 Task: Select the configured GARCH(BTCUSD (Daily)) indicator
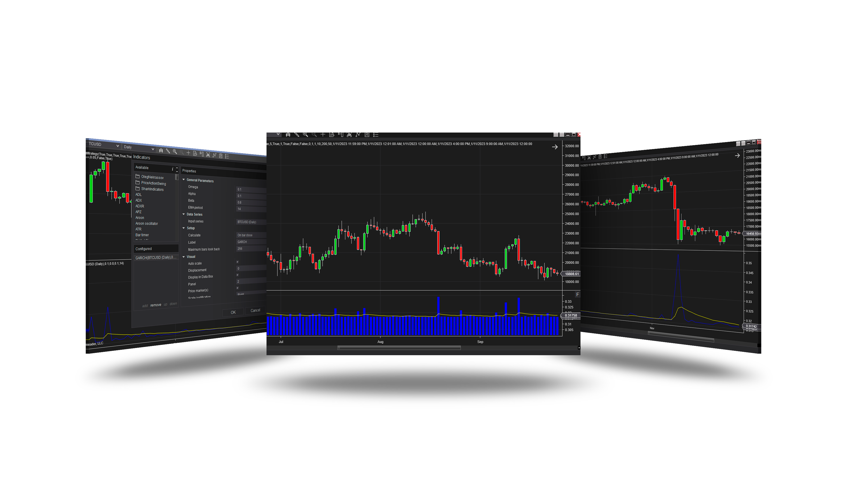pyautogui.click(x=156, y=258)
